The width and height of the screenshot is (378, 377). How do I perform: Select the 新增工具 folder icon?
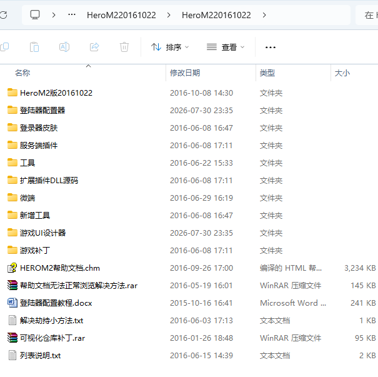(x=12, y=215)
